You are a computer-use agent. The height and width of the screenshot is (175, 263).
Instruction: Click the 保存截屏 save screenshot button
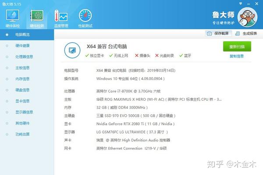point(218,34)
